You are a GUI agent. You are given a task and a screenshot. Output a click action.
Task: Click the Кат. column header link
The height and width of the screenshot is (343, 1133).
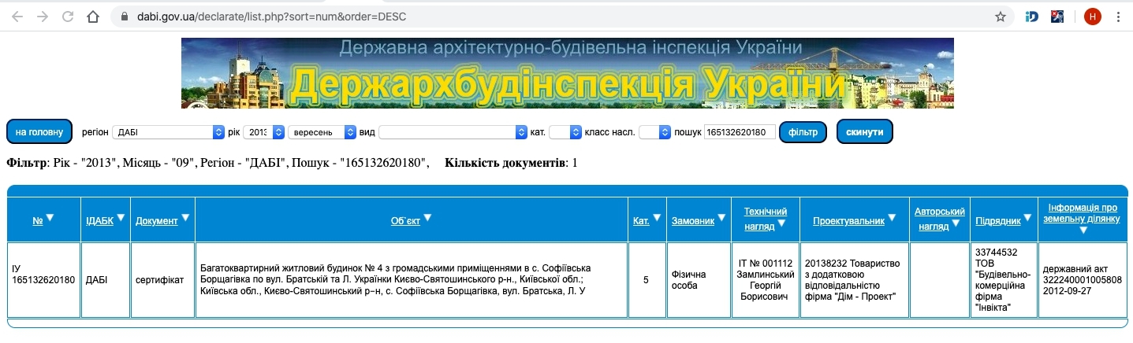point(642,221)
